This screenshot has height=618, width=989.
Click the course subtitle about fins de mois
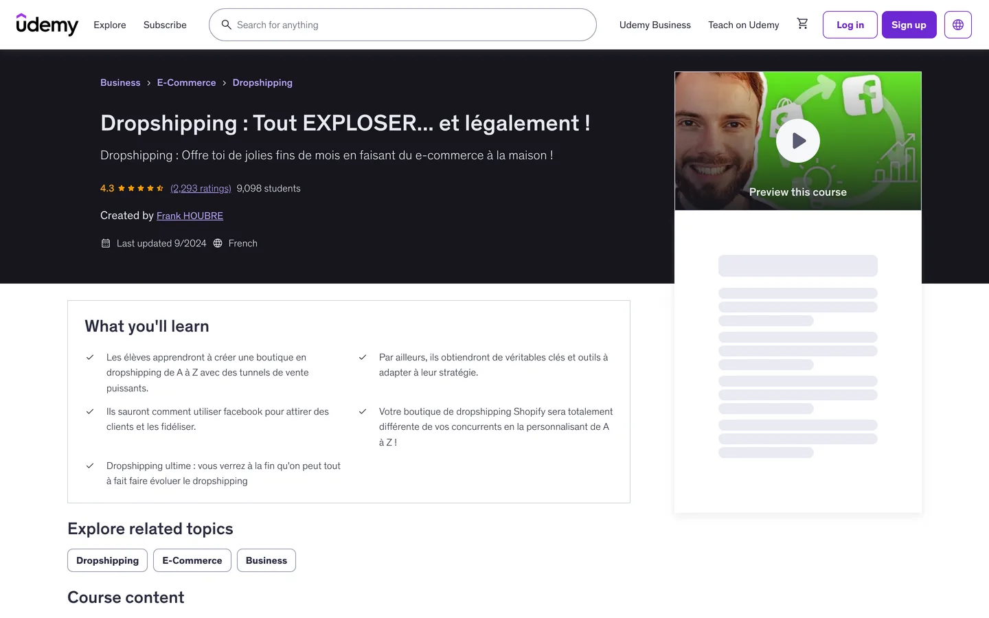click(327, 155)
